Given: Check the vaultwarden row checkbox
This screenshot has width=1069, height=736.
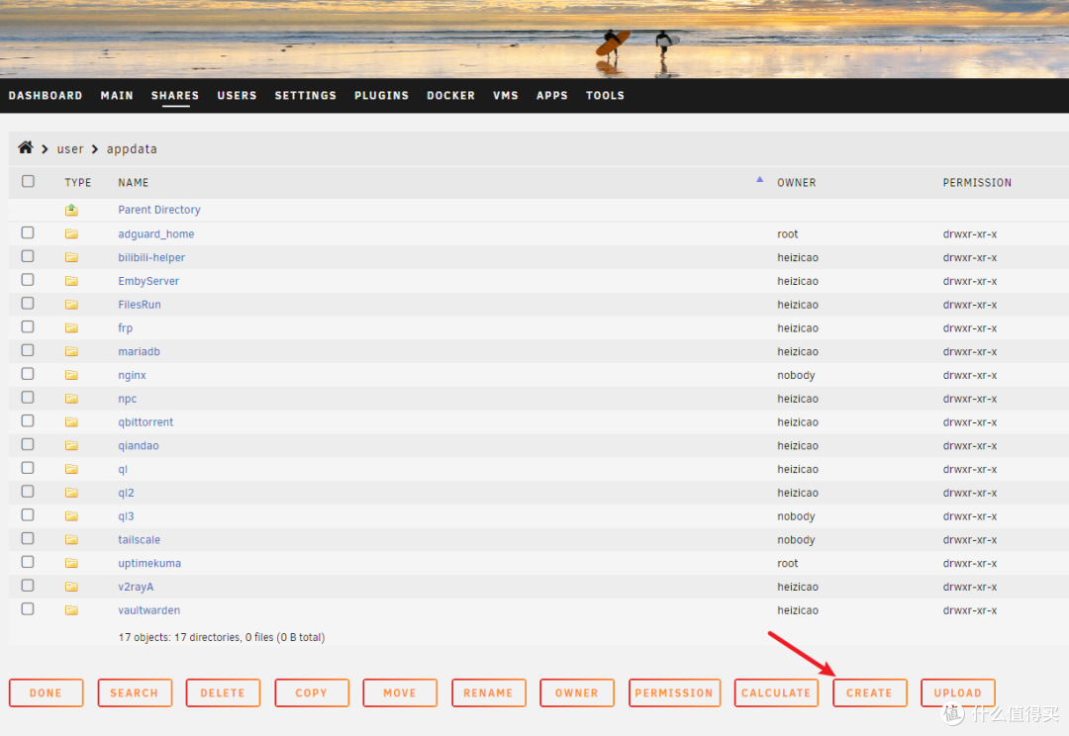Looking at the screenshot, I should point(28,608).
